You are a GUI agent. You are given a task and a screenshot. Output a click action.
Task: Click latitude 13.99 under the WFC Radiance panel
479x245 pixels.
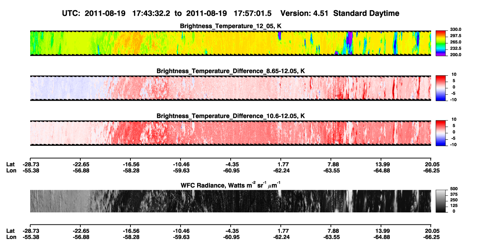point(381,231)
